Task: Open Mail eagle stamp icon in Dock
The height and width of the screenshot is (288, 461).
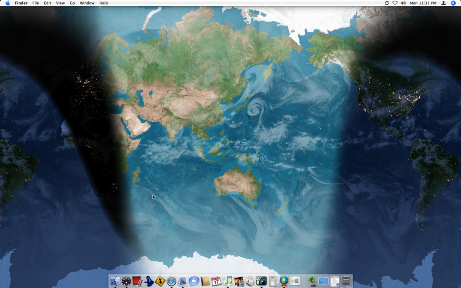Action: (x=183, y=281)
